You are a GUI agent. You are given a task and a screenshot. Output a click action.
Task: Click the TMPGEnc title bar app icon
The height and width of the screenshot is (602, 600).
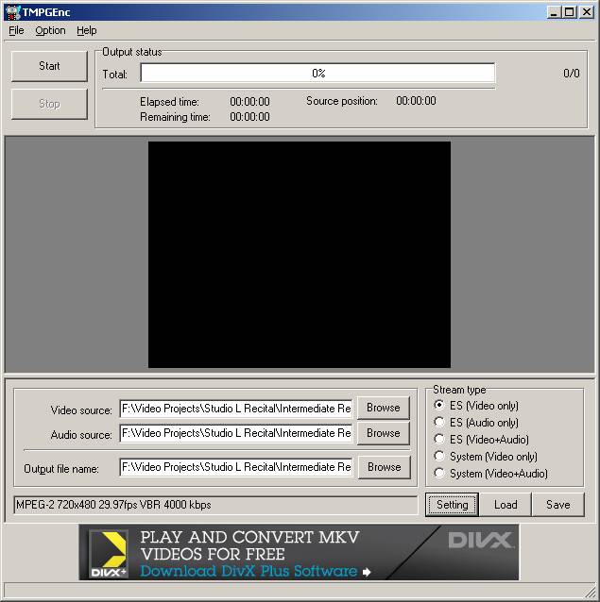click(12, 12)
